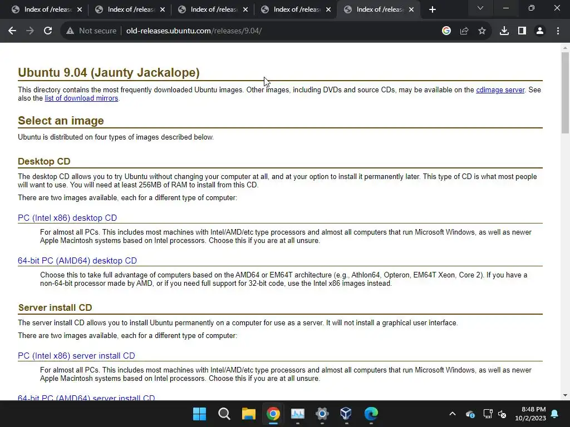Reload the current page
570x427 pixels.
point(48,31)
